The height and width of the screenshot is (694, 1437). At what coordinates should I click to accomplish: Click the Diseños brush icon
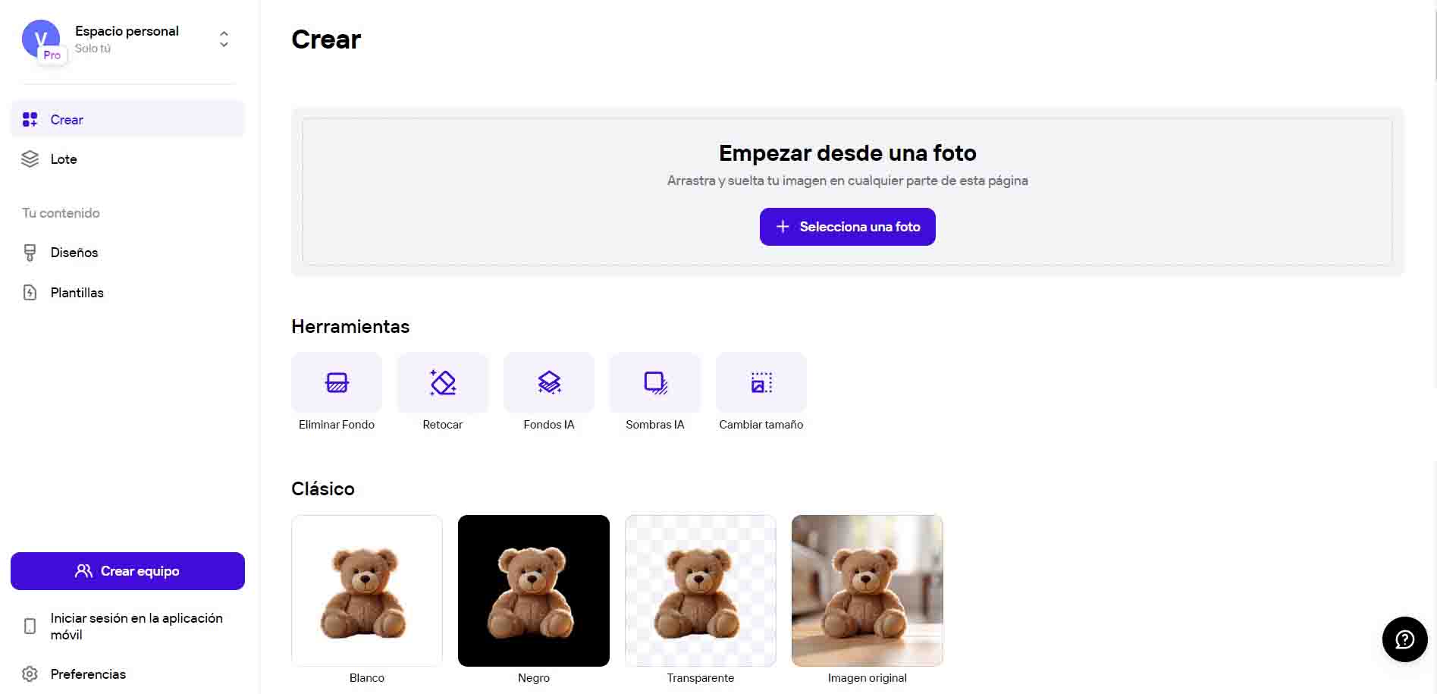coord(30,253)
